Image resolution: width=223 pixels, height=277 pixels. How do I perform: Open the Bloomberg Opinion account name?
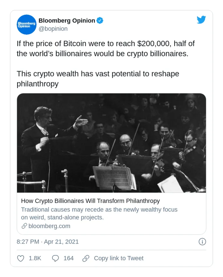pos(67,21)
